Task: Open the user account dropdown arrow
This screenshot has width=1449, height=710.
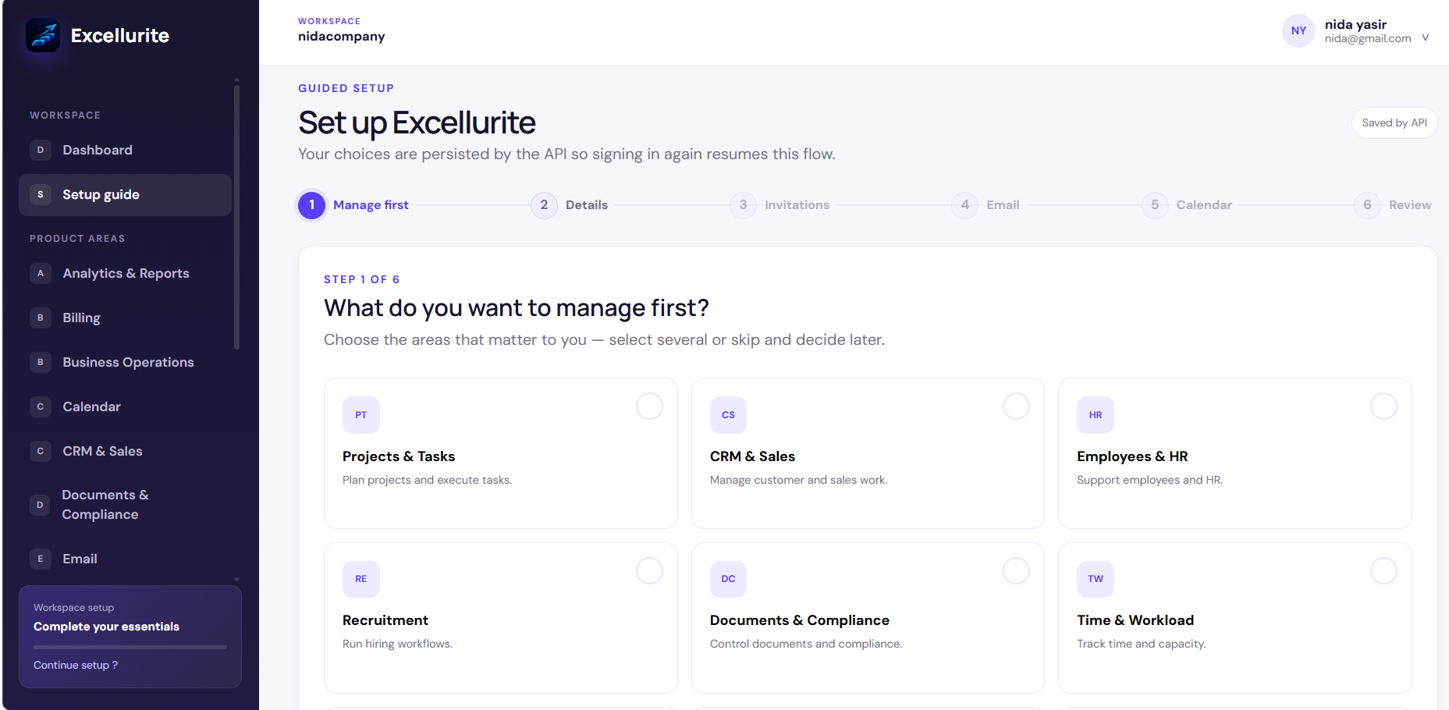Action: tap(1426, 37)
